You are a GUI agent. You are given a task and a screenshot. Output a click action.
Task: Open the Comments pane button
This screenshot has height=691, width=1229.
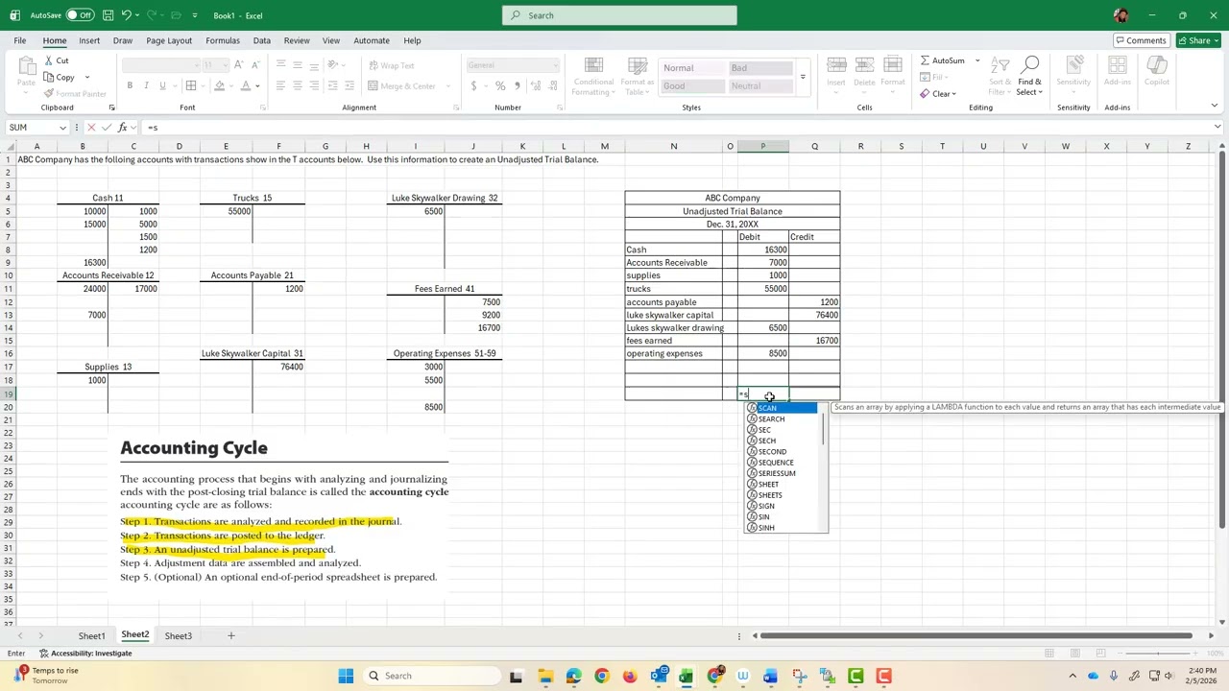point(1141,40)
